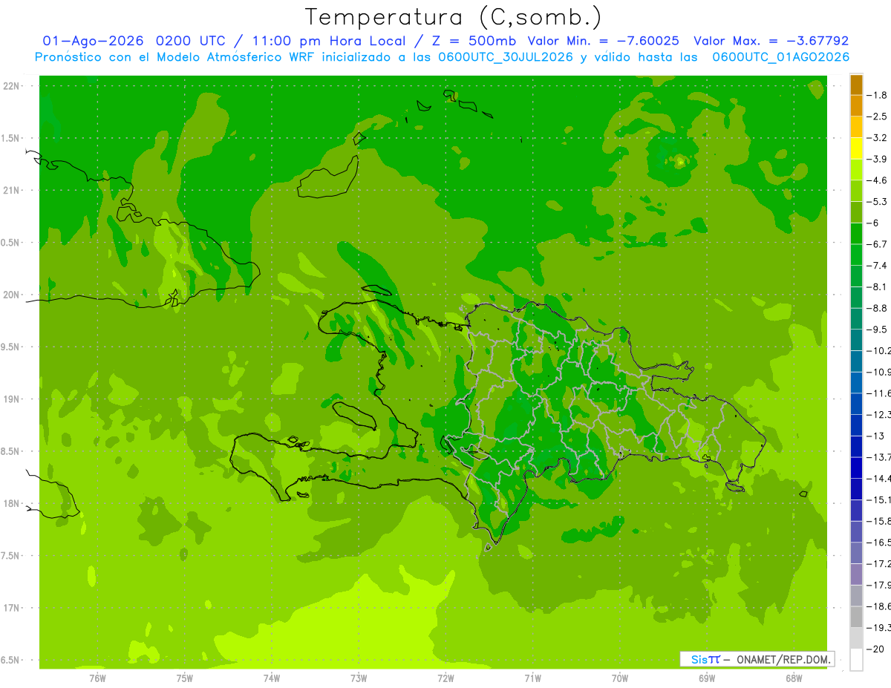Click the "7.5N" latitude label

(10, 556)
